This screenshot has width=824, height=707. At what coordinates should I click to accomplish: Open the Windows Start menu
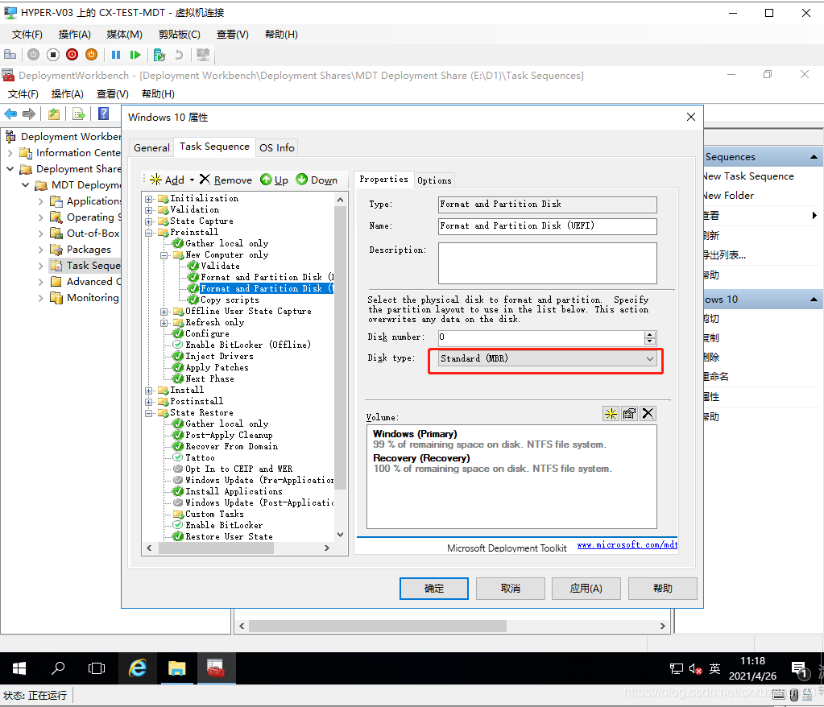click(19, 668)
